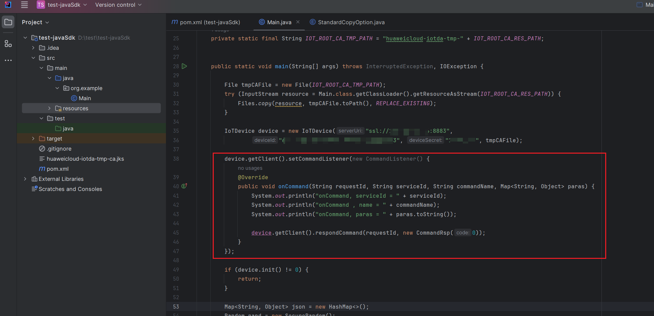The height and width of the screenshot is (316, 654).
Task: Click the run gutter icon at line 28
Action: (x=184, y=66)
